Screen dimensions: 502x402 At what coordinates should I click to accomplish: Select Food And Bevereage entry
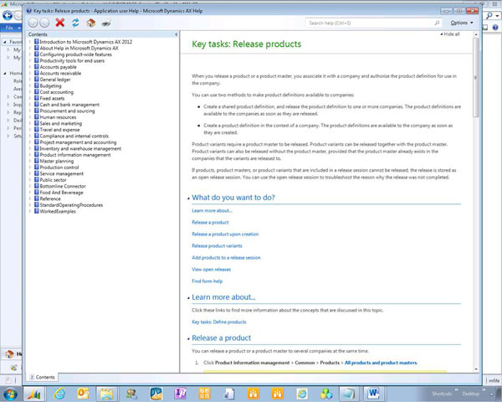tap(61, 193)
